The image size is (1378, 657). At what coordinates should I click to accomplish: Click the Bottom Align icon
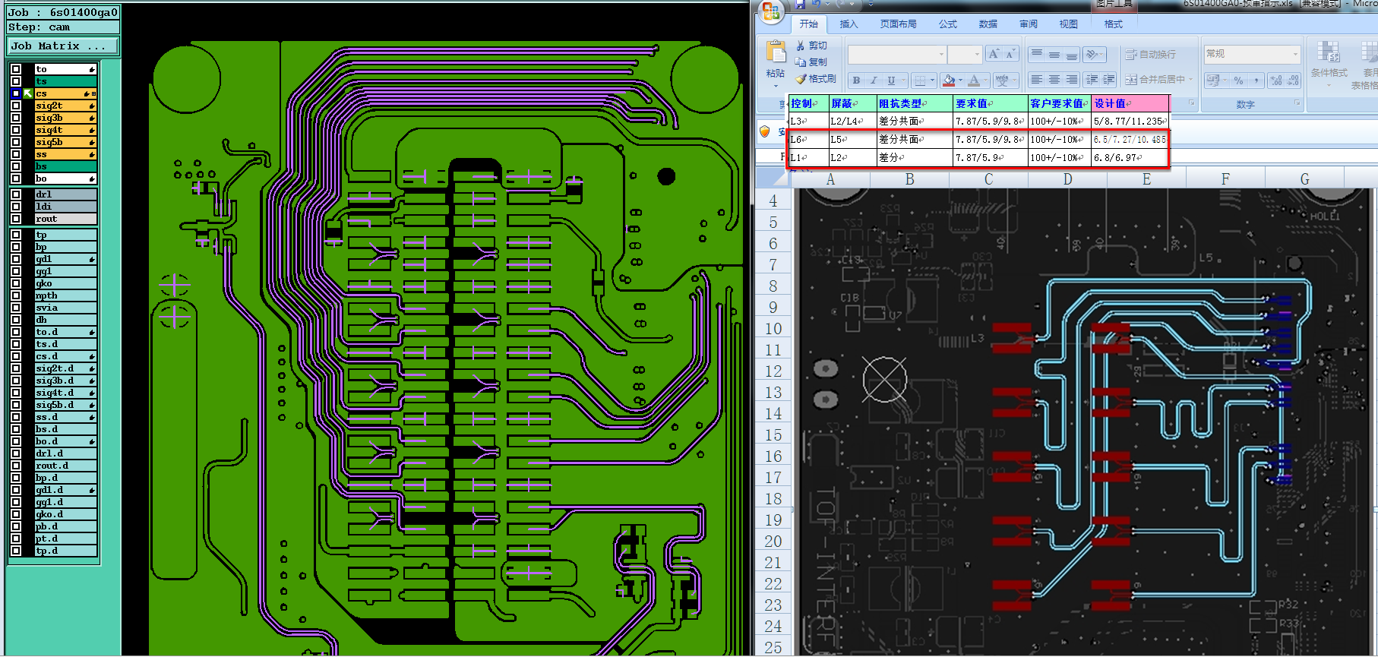tap(1071, 54)
